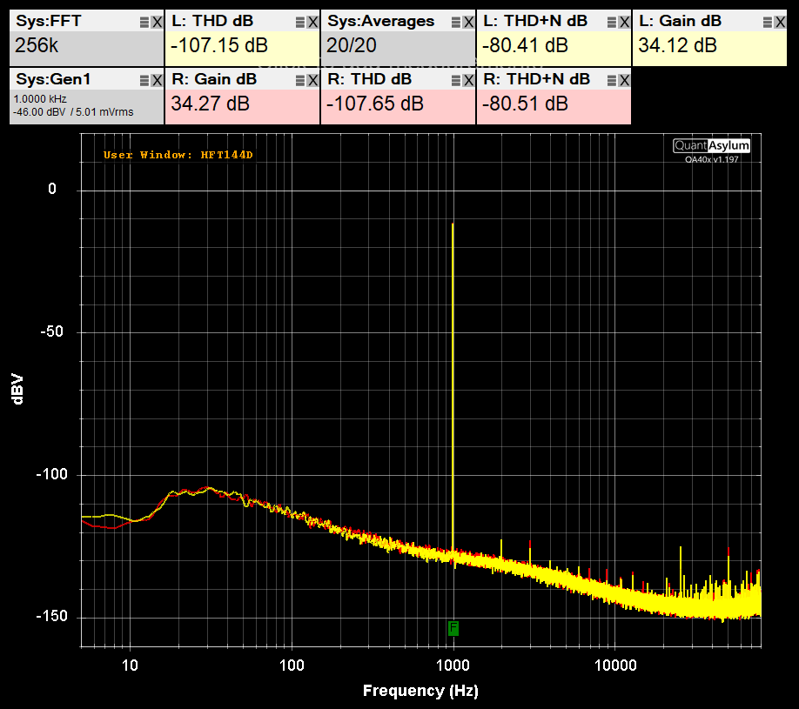Click the -100 y-axis tick label

pos(52,474)
